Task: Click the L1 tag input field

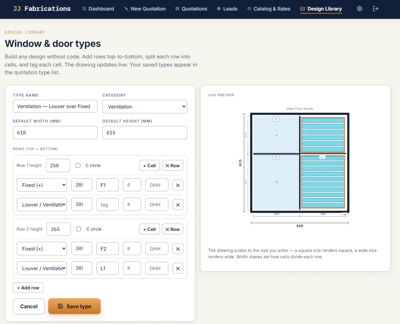Action: (108, 268)
